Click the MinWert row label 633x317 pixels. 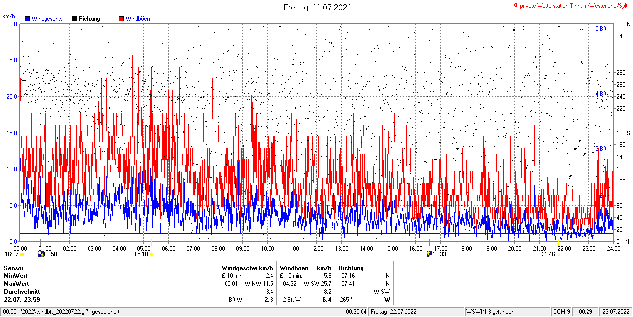coord(15,276)
